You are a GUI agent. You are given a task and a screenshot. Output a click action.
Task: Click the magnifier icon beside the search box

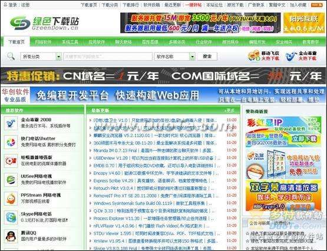(x=11, y=57)
